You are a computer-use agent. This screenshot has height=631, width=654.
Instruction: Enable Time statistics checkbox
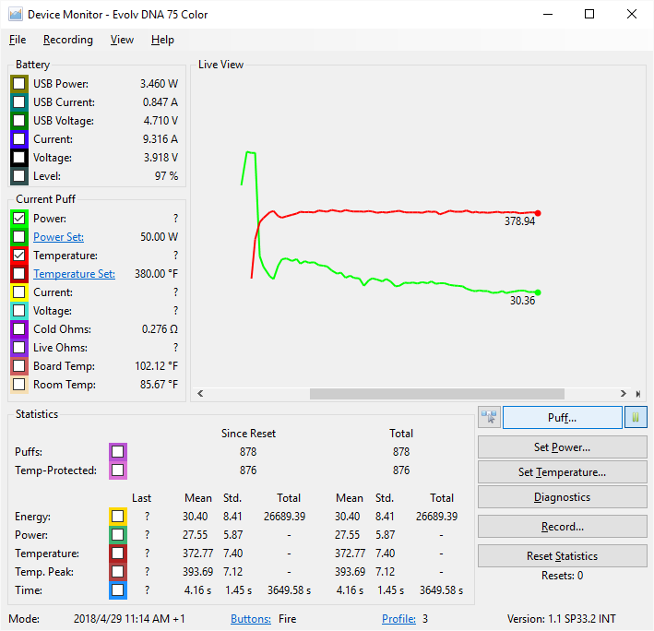click(118, 590)
